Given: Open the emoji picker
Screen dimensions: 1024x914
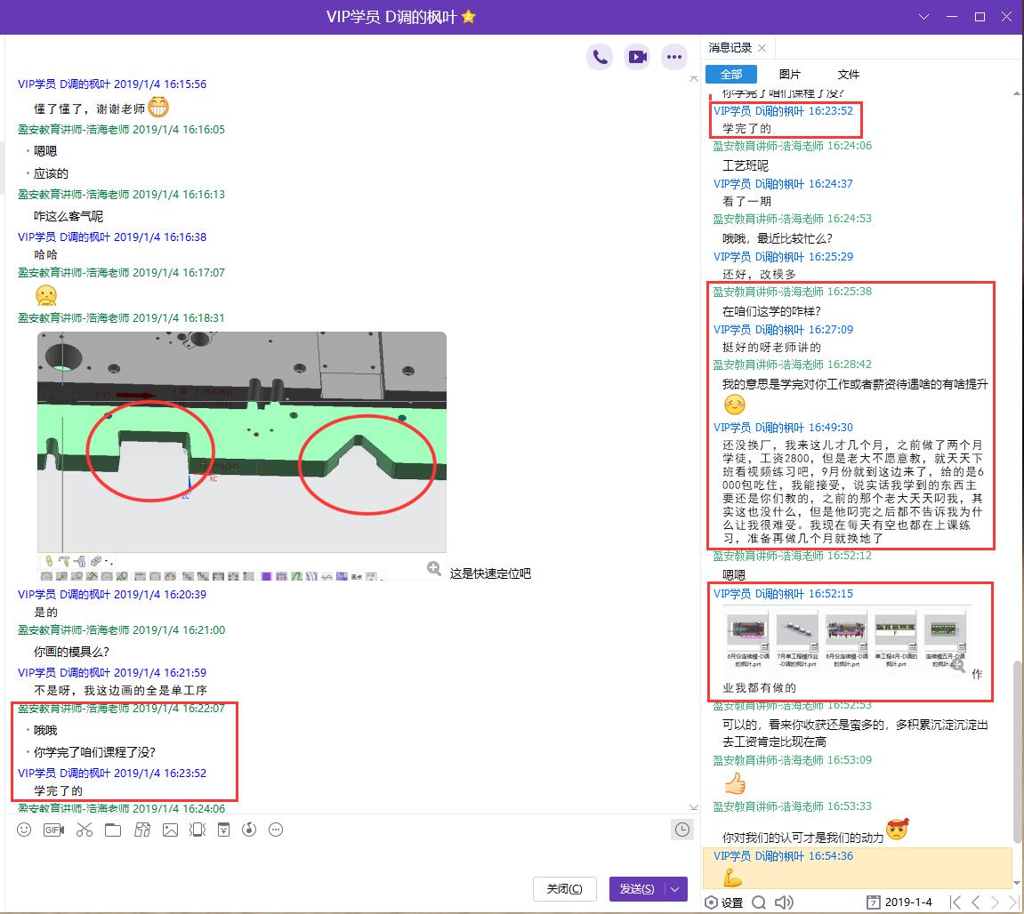Looking at the screenshot, I should 23,830.
